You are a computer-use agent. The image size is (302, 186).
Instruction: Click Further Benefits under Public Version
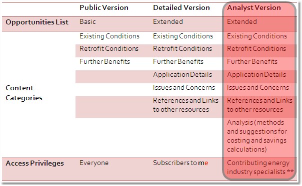point(104,62)
